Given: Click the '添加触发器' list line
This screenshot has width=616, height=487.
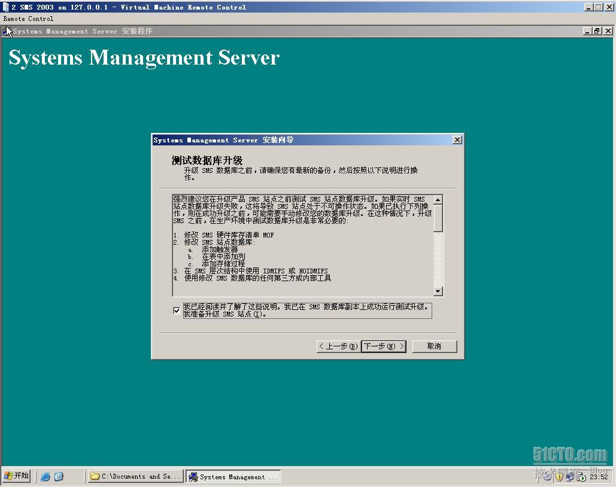Looking at the screenshot, I should (220, 250).
